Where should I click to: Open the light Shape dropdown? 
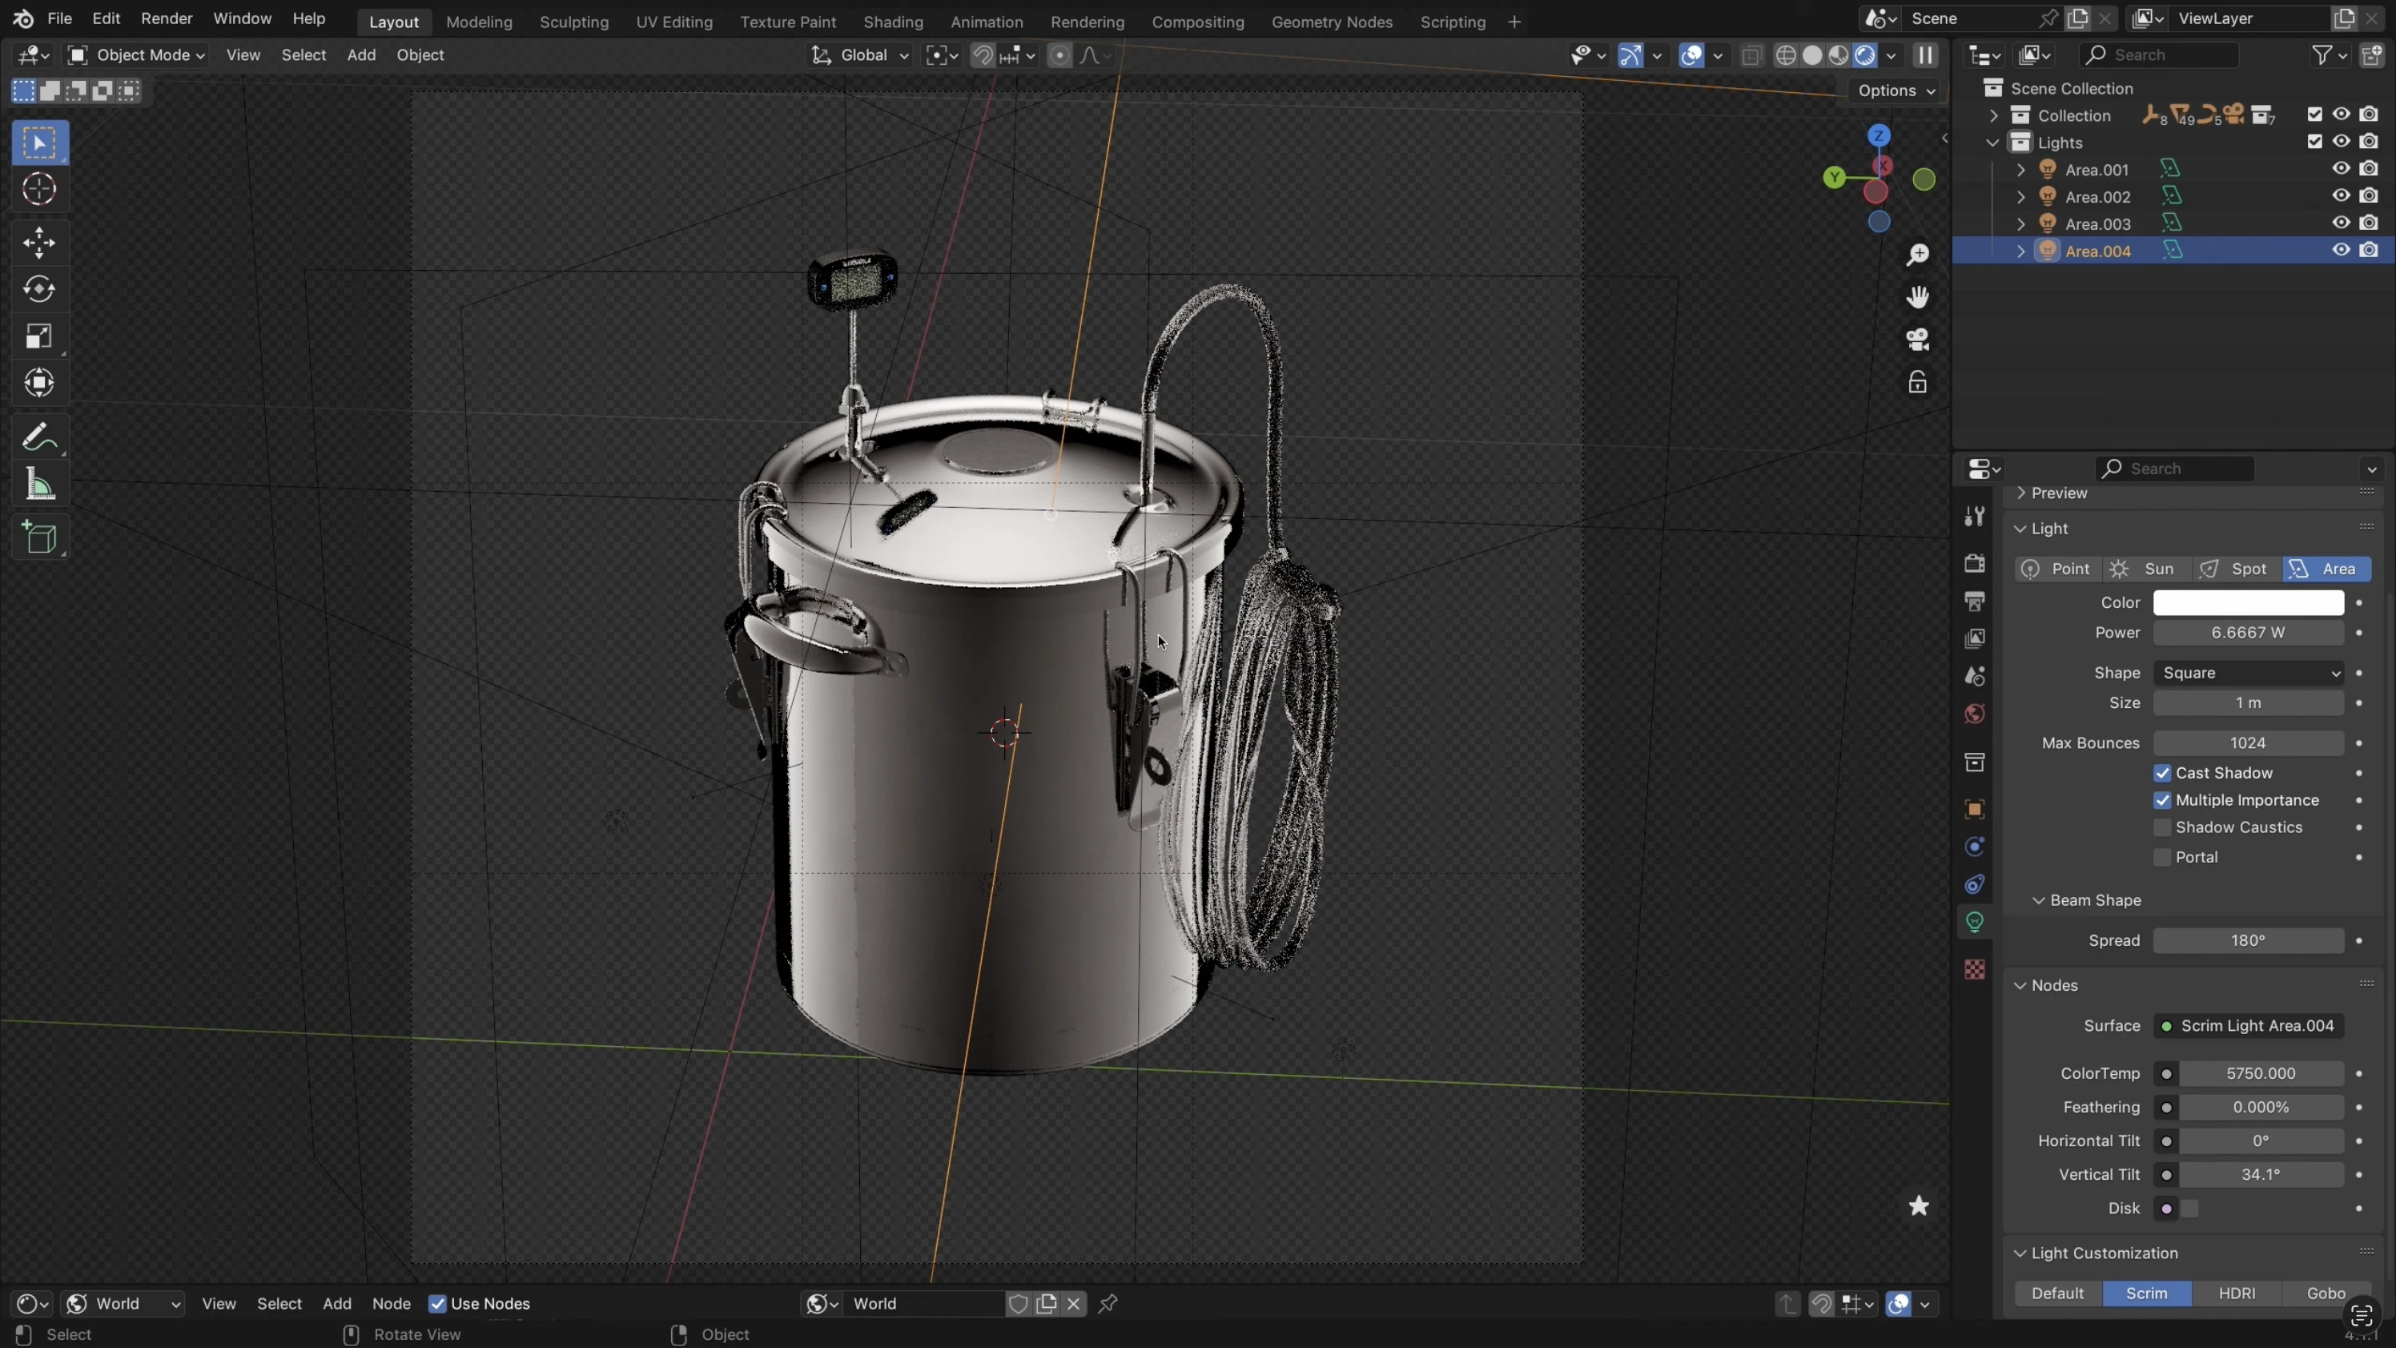pyautogui.click(x=2248, y=674)
